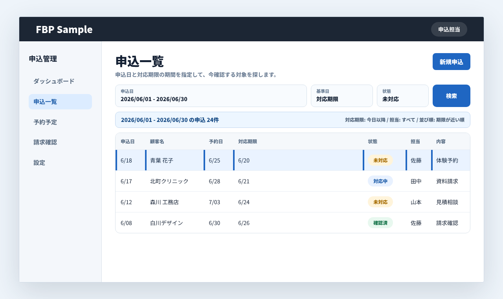Click the 申込一覧 page heading
This screenshot has height=299, width=503.
[x=140, y=61]
